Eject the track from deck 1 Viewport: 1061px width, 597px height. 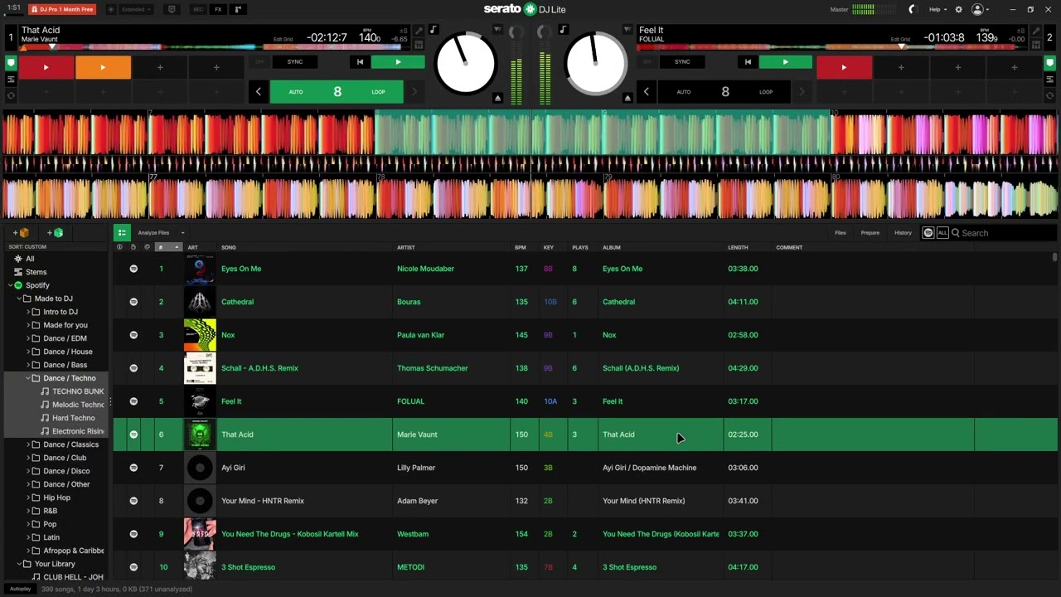[x=497, y=98]
